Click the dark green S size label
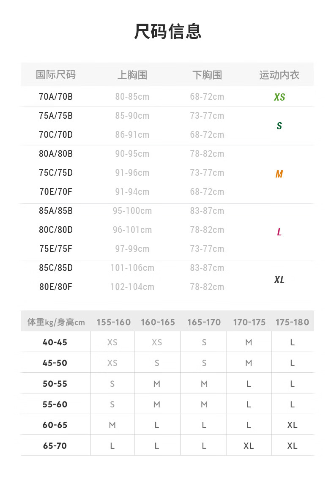334x478 pixels. coord(279,126)
